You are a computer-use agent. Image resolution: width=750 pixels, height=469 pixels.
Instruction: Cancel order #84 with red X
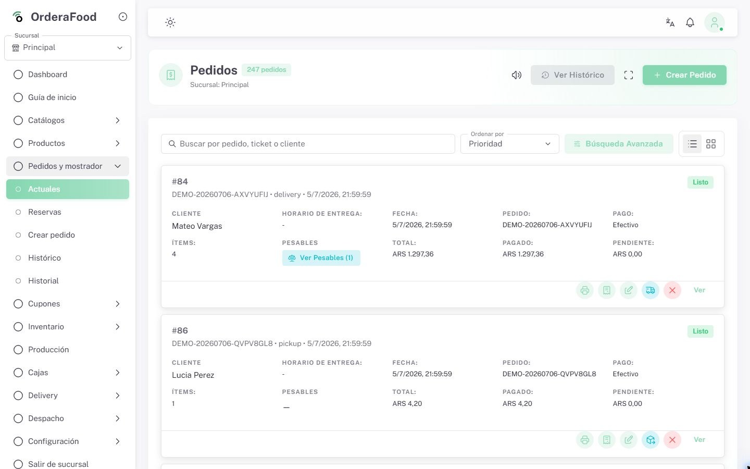click(x=672, y=290)
